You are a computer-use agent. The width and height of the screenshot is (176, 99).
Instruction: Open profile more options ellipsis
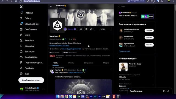click(x=76, y=29)
